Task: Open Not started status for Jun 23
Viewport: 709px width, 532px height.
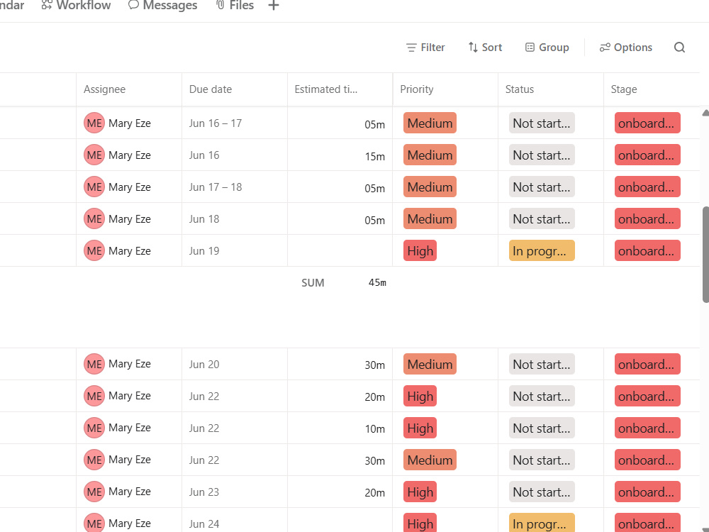Action: (x=542, y=492)
